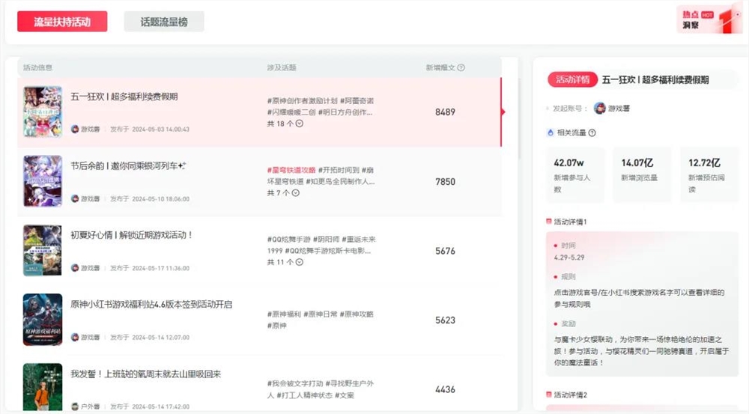Click #原神创作者激励计划 topic tag
The height and width of the screenshot is (414, 749).
tap(302, 101)
